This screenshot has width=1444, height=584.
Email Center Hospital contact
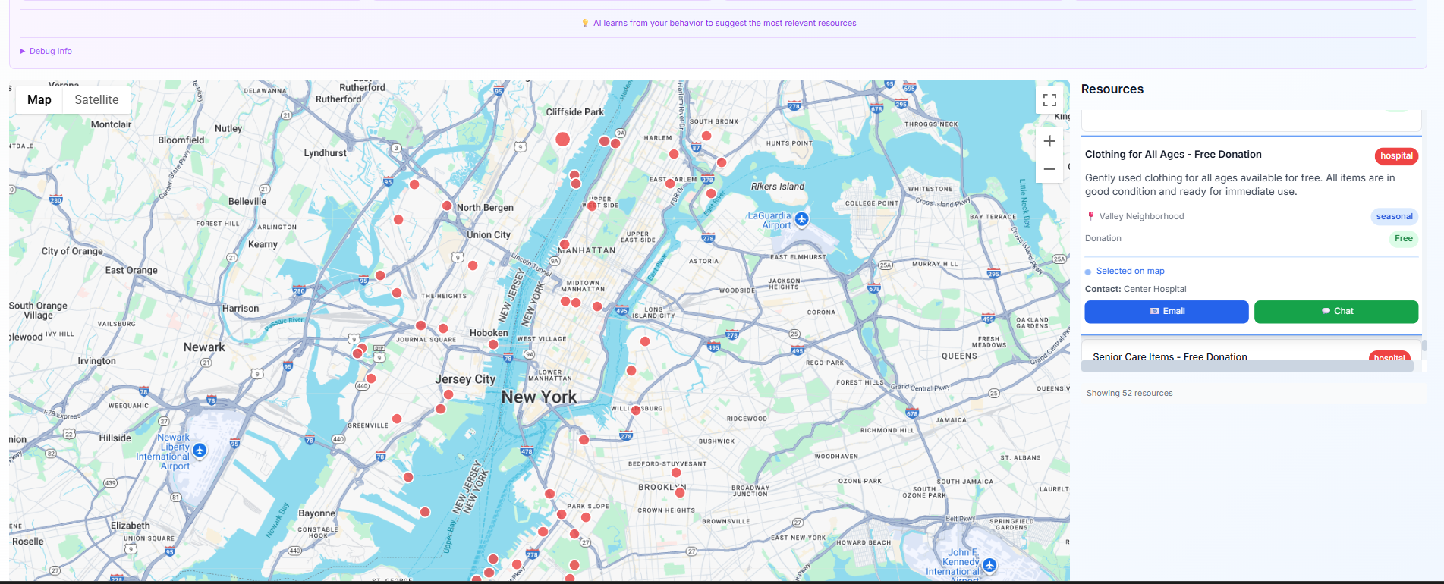(1166, 312)
